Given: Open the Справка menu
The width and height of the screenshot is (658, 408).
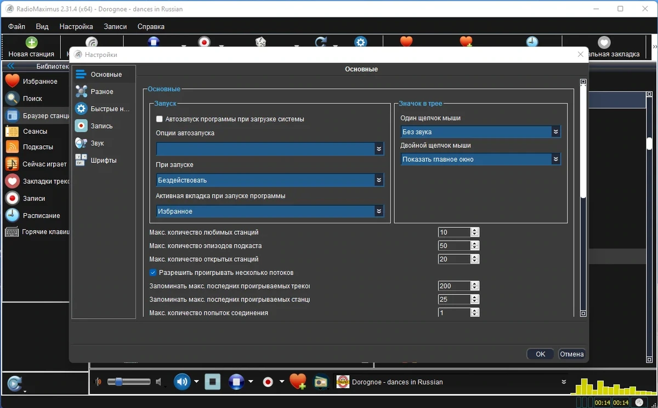Looking at the screenshot, I should click(151, 26).
